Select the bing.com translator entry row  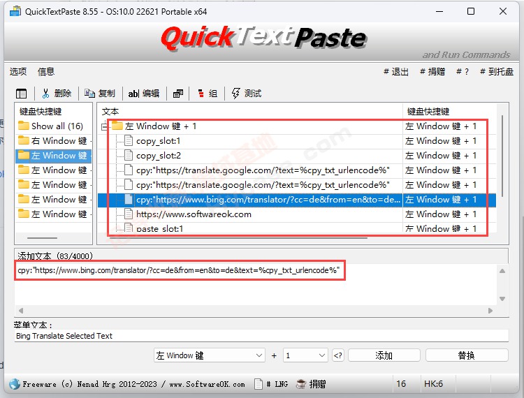coord(297,200)
